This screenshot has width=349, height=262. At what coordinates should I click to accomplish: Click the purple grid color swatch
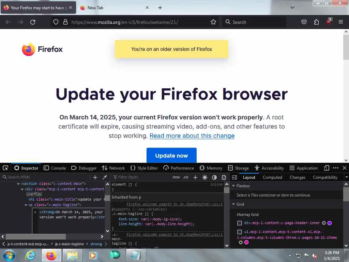330,223
